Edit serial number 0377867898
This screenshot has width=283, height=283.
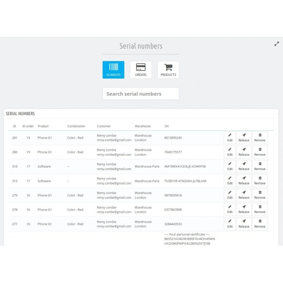(x=230, y=209)
